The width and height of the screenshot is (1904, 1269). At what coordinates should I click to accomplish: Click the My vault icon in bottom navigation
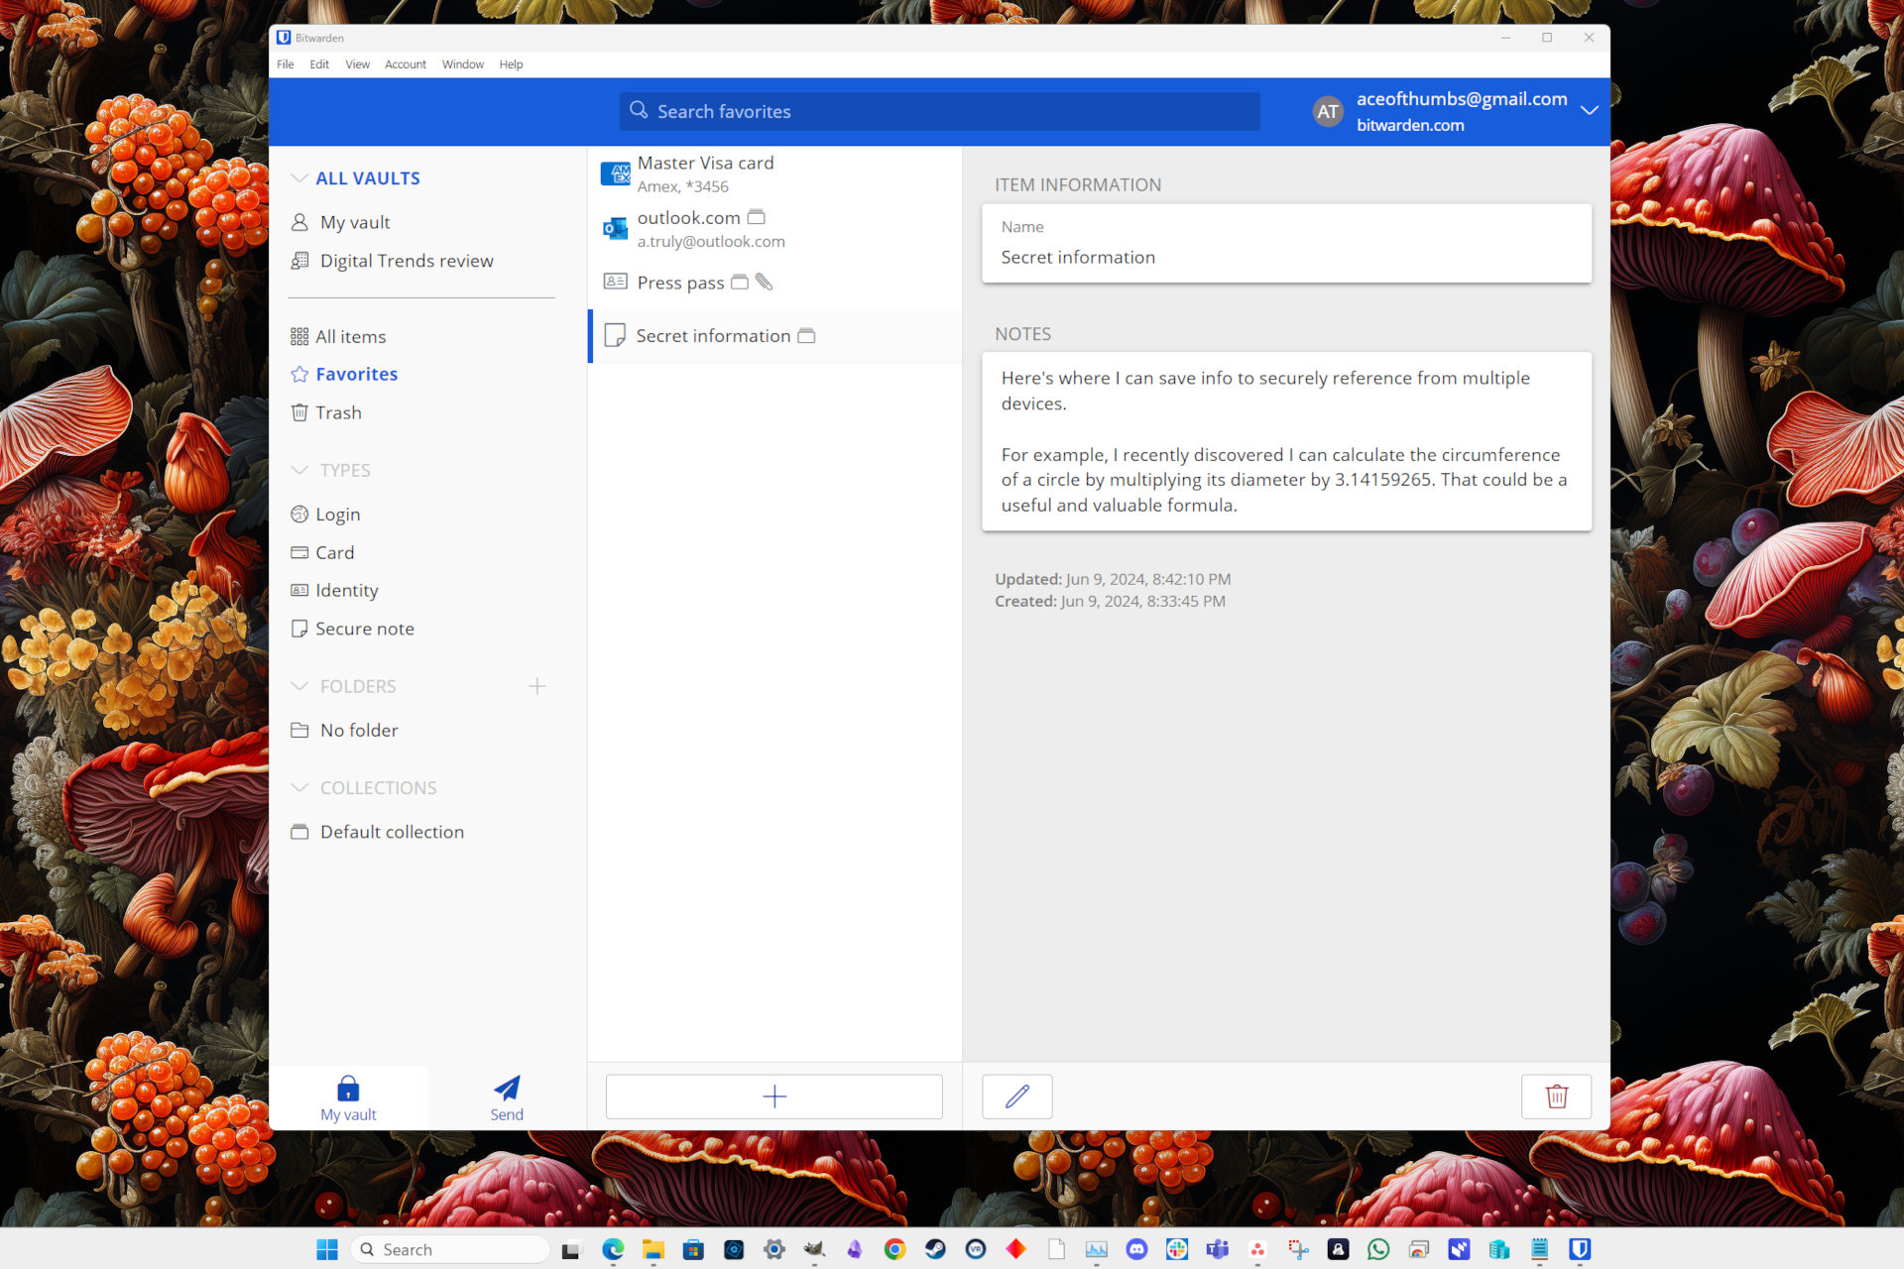coord(348,1092)
